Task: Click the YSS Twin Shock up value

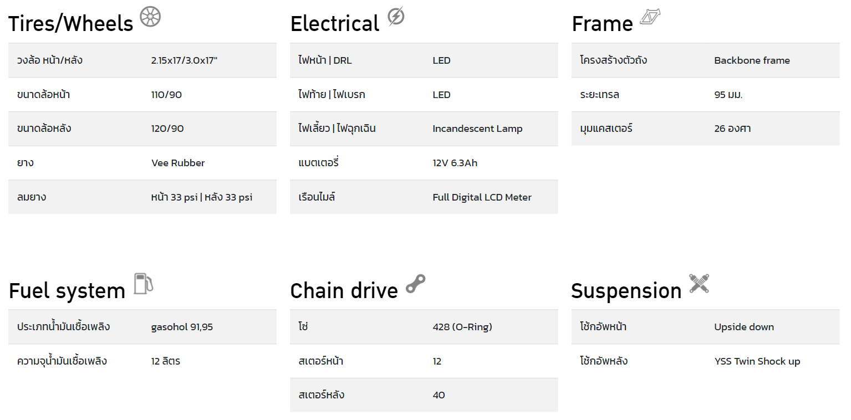Action: 757,361
